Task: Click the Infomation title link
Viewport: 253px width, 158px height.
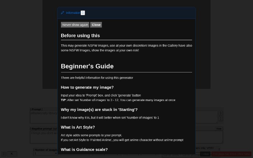Action: pos(73,13)
